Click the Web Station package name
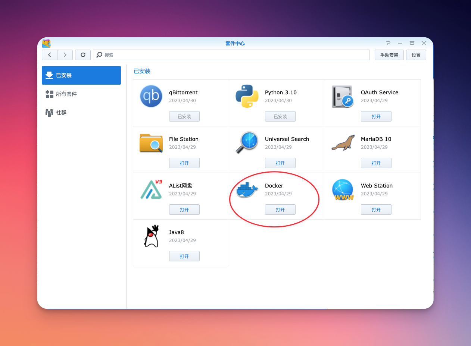This screenshot has width=471, height=346. click(377, 186)
